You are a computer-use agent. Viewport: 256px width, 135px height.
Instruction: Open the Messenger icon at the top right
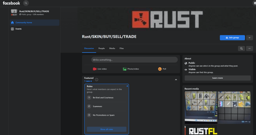tap(254, 3)
